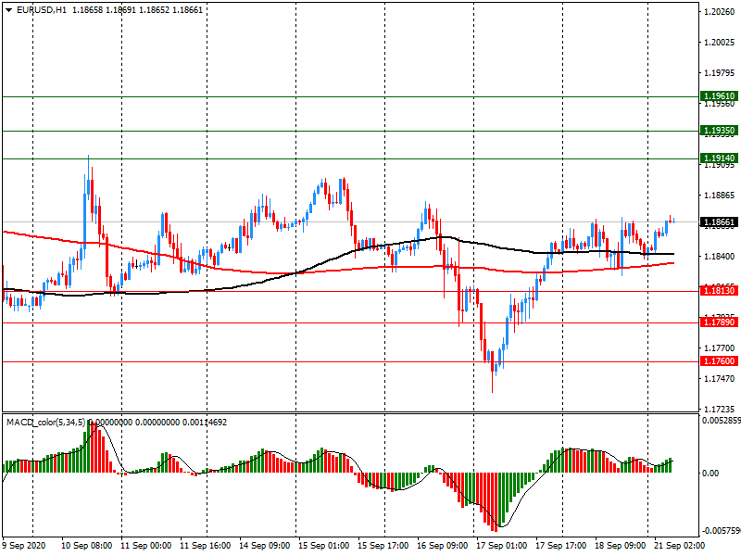Click the 11 Sep 00:00 time axis label

(146, 546)
